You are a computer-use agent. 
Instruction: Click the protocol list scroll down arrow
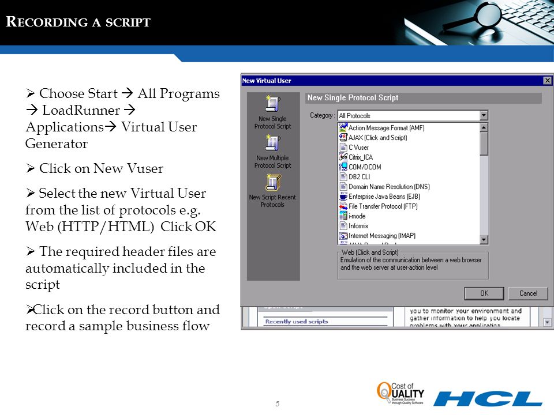[x=484, y=240]
